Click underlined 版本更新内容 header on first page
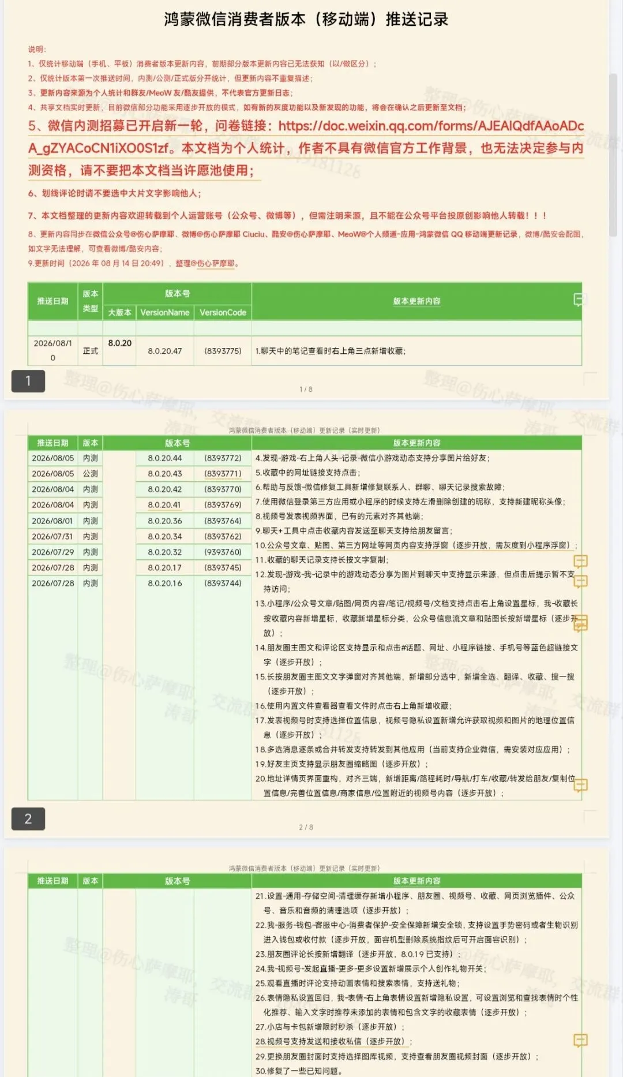Image resolution: width=623 pixels, height=1077 pixels. [416, 301]
